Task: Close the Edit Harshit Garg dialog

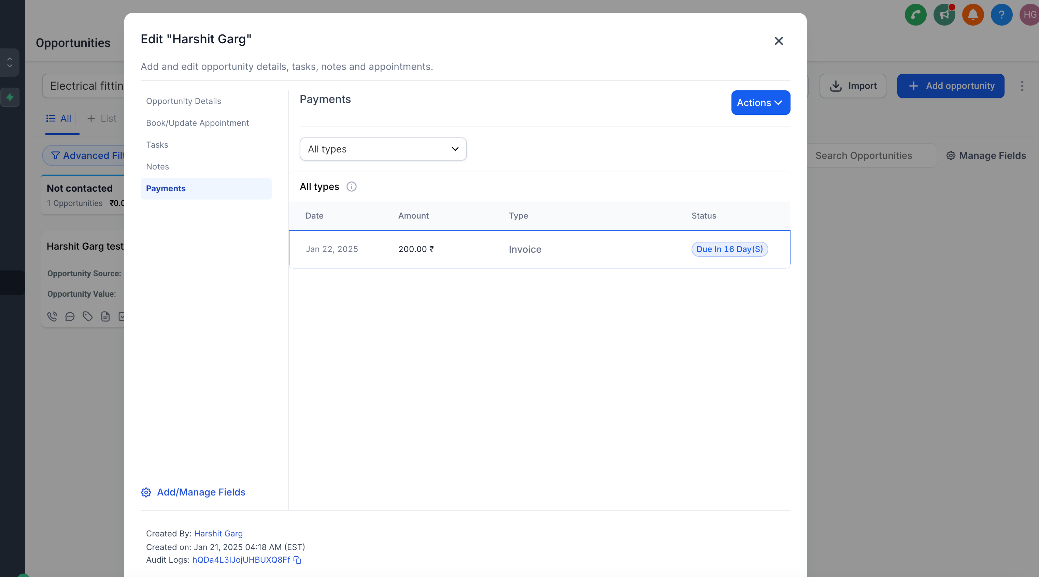Action: coord(779,41)
